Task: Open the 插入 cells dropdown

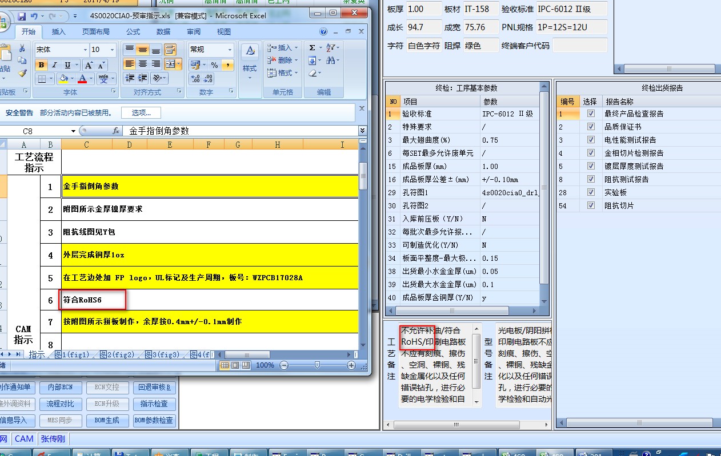Action: coord(297,48)
